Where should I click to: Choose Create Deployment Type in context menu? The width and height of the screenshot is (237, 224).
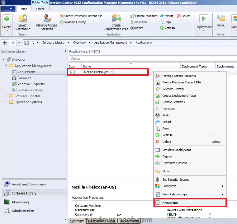(x=190, y=96)
